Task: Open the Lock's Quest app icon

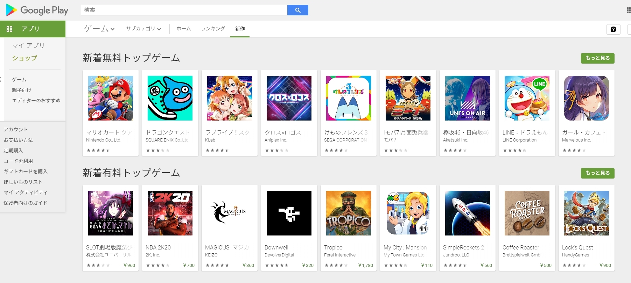Action: [x=587, y=213]
